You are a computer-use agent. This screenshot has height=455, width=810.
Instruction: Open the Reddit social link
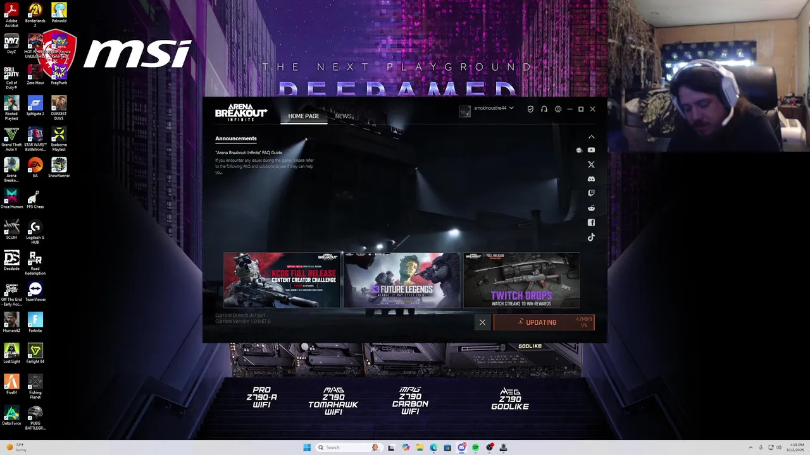pos(591,208)
